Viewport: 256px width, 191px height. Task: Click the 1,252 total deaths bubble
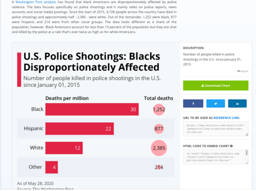(x=159, y=109)
